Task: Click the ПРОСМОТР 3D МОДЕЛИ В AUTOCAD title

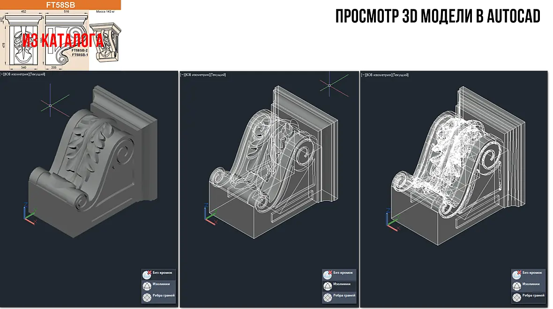Action: point(438,16)
